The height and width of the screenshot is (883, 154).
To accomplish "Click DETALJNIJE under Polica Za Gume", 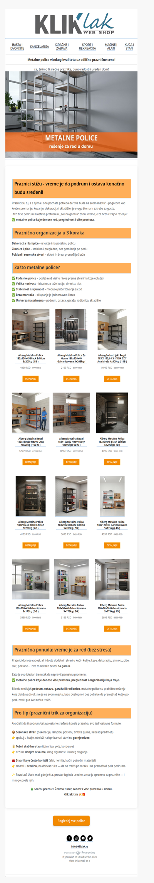I will pyautogui.click(x=71, y=379).
